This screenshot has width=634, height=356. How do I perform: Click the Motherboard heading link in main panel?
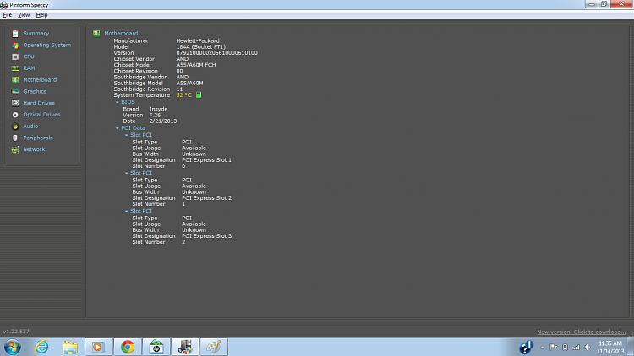(121, 34)
